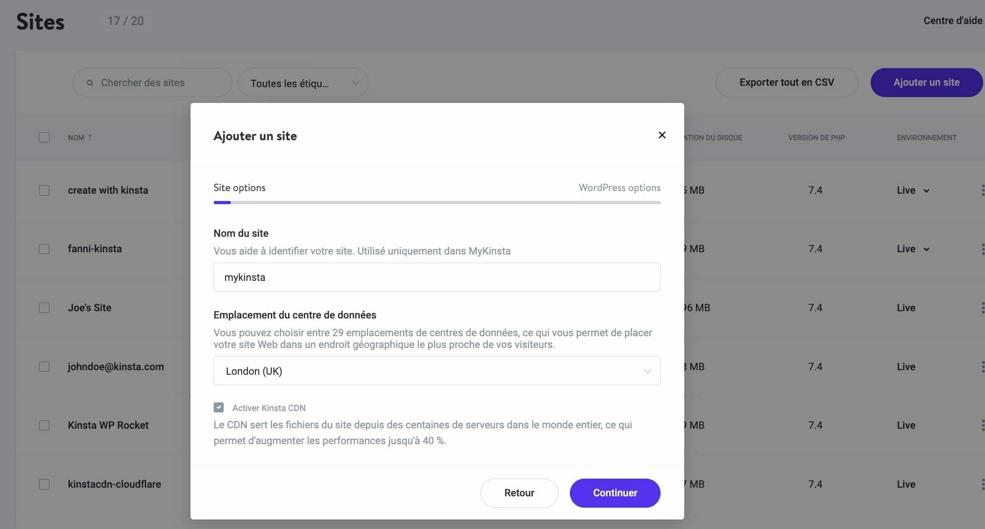
Task: Open the three-dot menu on Joe's Site row
Action: (982, 308)
